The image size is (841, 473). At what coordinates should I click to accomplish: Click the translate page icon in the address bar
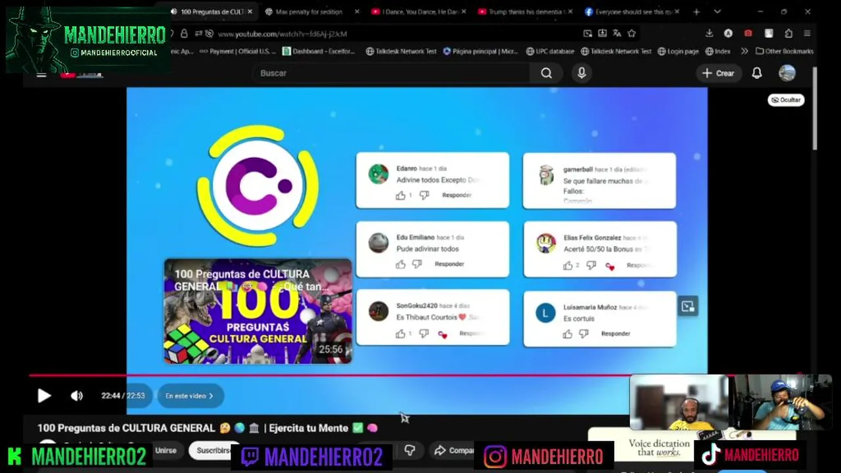(617, 34)
